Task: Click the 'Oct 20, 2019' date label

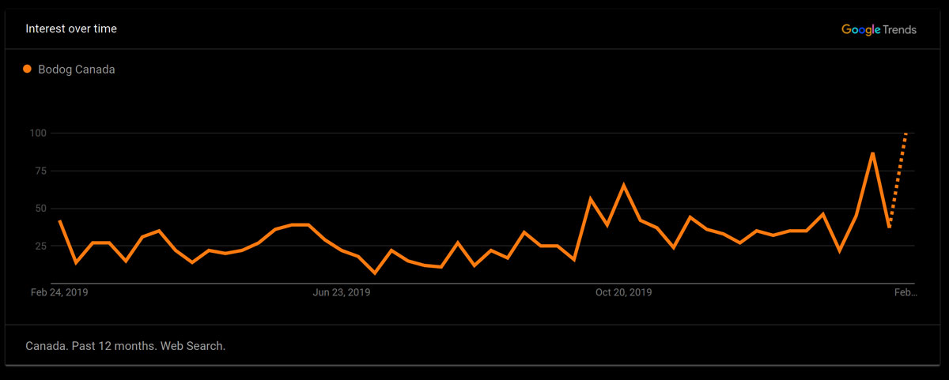Action: (x=623, y=292)
